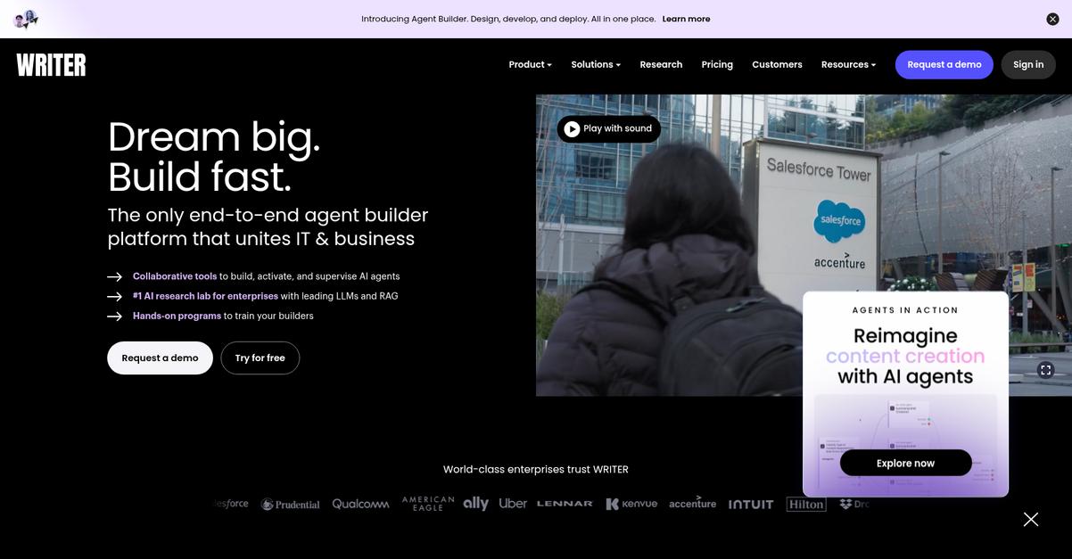Image resolution: width=1072 pixels, height=559 pixels.
Task: Click the avatar icon in the banner
Action: point(26,19)
